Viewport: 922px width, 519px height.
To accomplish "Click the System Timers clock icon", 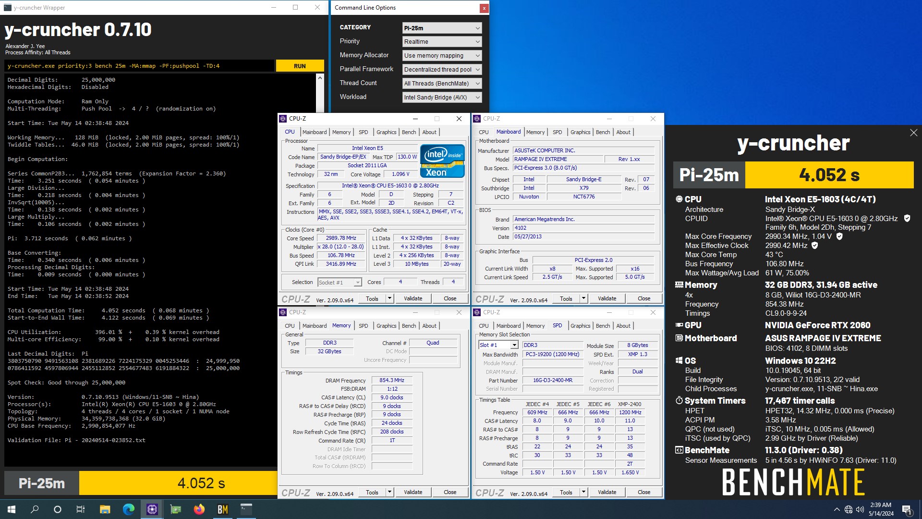I will (679, 400).
